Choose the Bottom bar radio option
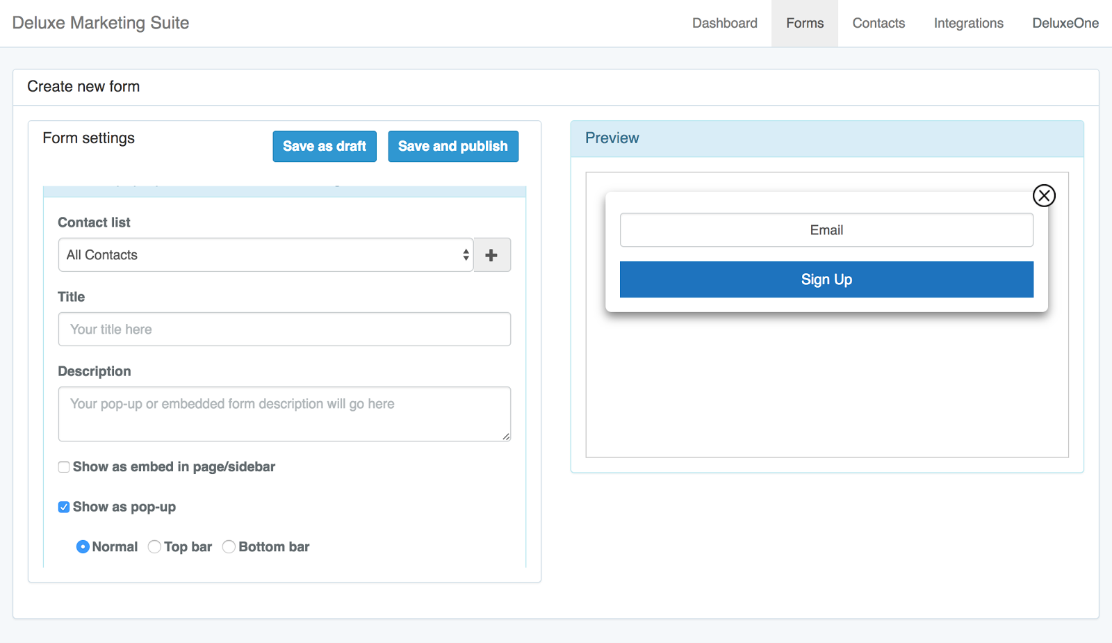 229,547
